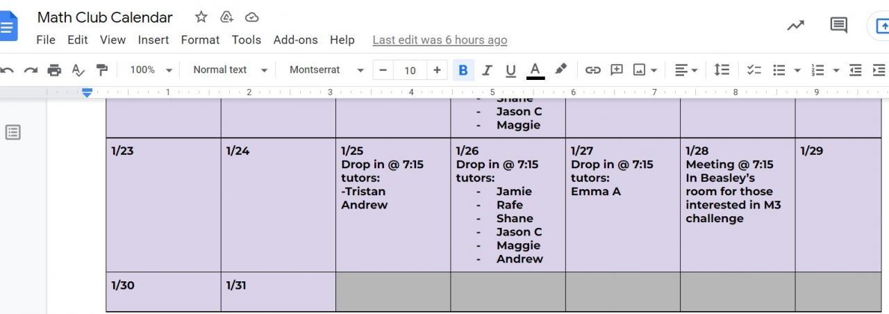This screenshot has width=889, height=314.
Task: Increase font size with plus button
Action: 437,70
